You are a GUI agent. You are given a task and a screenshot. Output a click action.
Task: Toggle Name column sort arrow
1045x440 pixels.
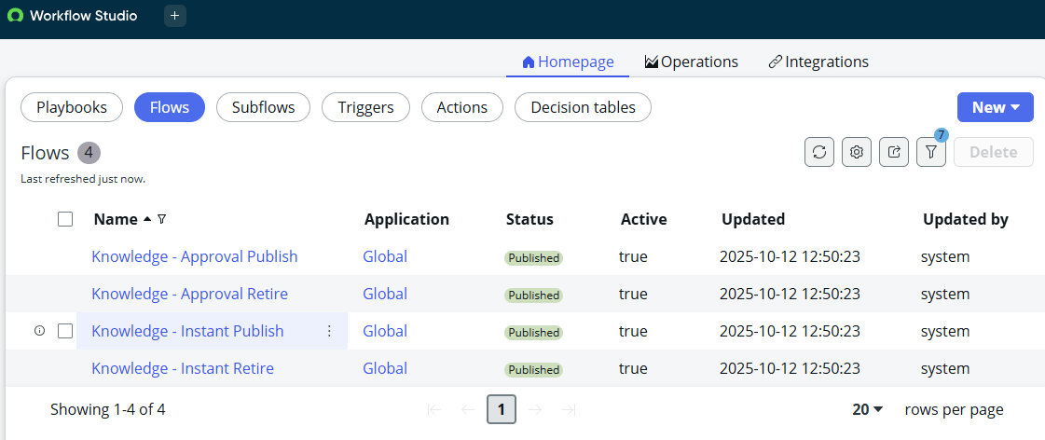coord(147,219)
